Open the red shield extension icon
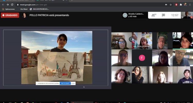 (176, 5)
